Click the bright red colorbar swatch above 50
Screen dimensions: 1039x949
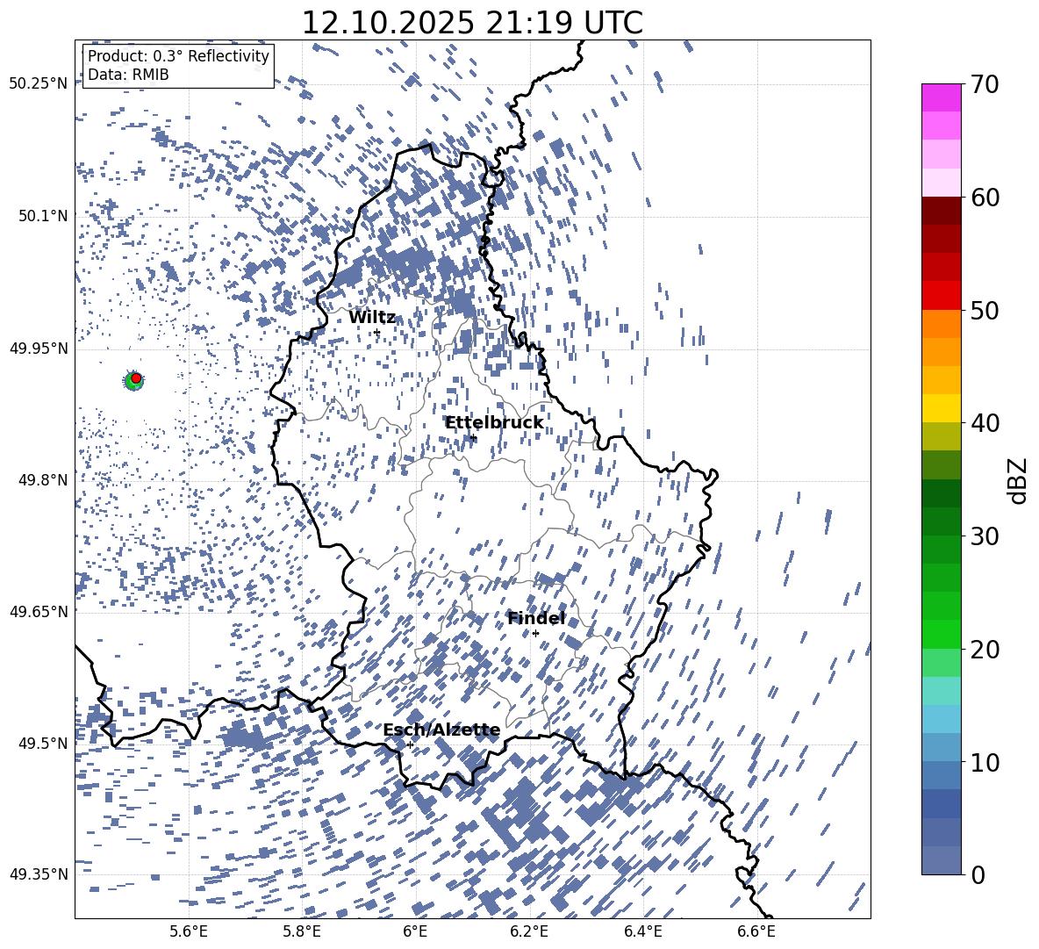[x=941, y=296]
